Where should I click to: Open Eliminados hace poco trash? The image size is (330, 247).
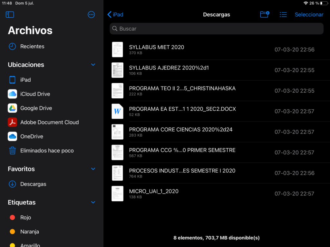(47, 151)
